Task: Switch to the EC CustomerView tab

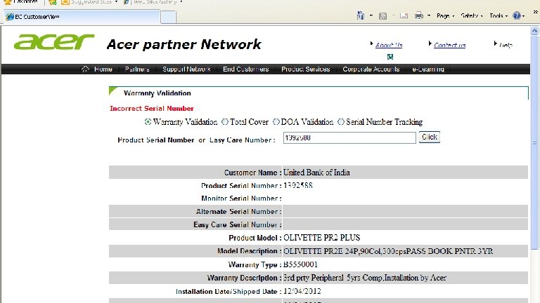Action: (x=82, y=17)
